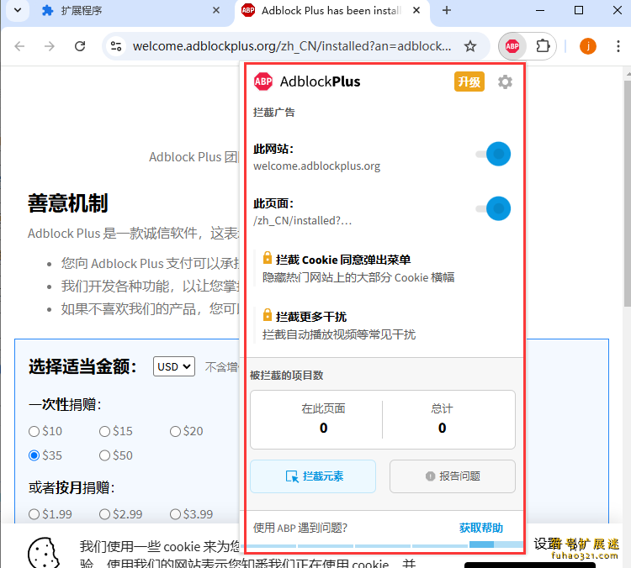Click the Adblock Plus toolbar extension icon
Viewport: 631px width, 568px height.
click(x=512, y=46)
